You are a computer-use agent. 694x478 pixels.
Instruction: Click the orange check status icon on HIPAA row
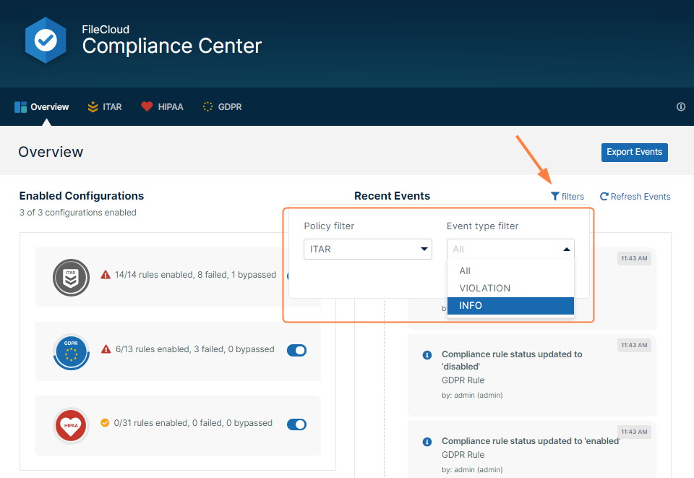coord(105,422)
